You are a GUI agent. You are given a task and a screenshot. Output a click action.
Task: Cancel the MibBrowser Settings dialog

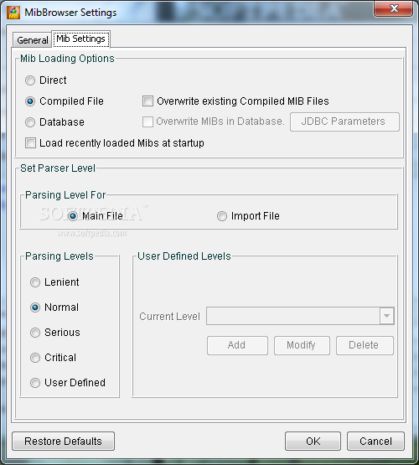pos(375,442)
